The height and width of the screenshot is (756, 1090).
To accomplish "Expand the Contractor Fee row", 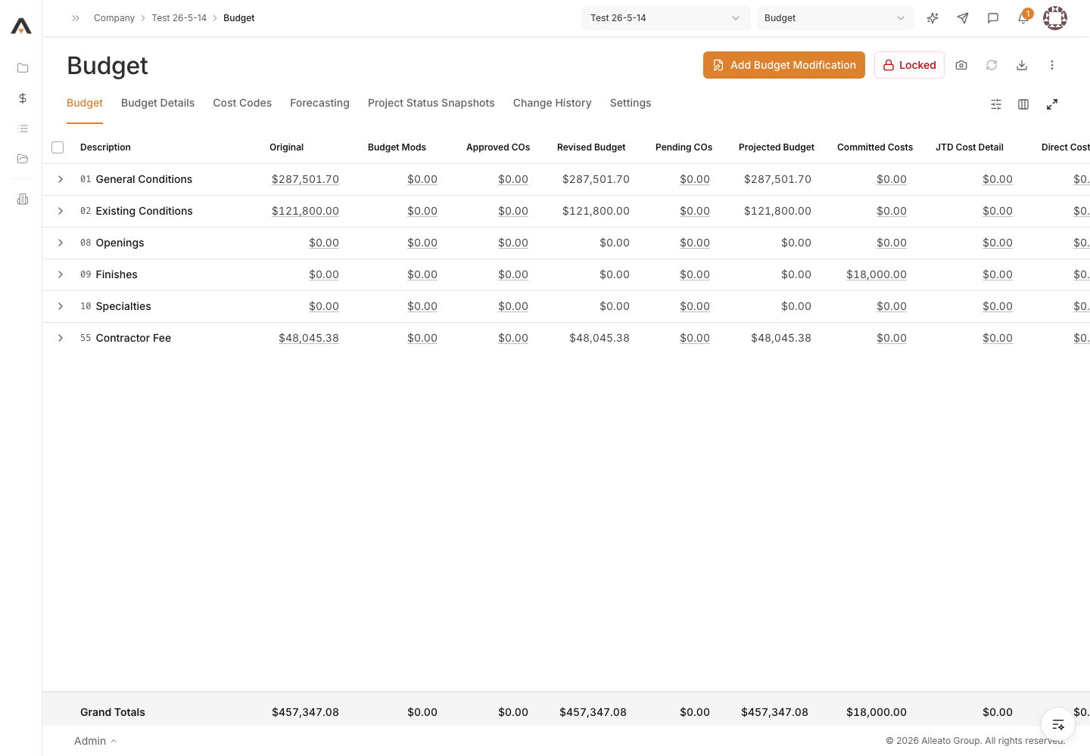I will tap(61, 338).
